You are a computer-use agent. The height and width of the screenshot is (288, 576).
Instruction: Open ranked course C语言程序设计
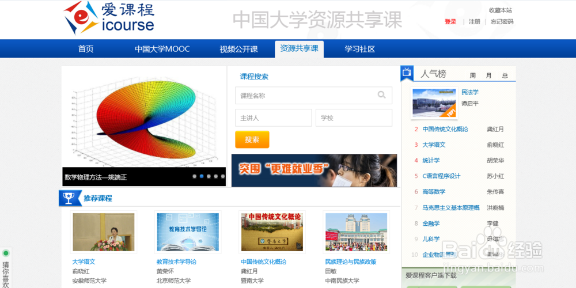pos(441,176)
